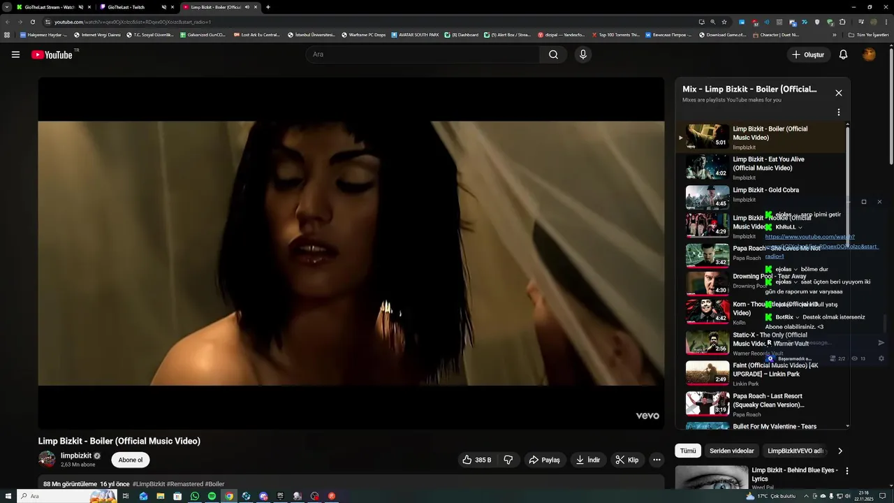This screenshot has width=894, height=503.
Task: Mute the Limp Bizkit Boiler tab
Action: tap(247, 7)
